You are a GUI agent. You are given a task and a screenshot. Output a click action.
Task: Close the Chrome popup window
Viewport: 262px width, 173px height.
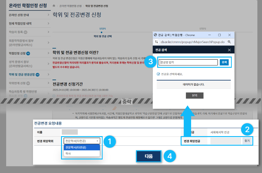click(229, 35)
